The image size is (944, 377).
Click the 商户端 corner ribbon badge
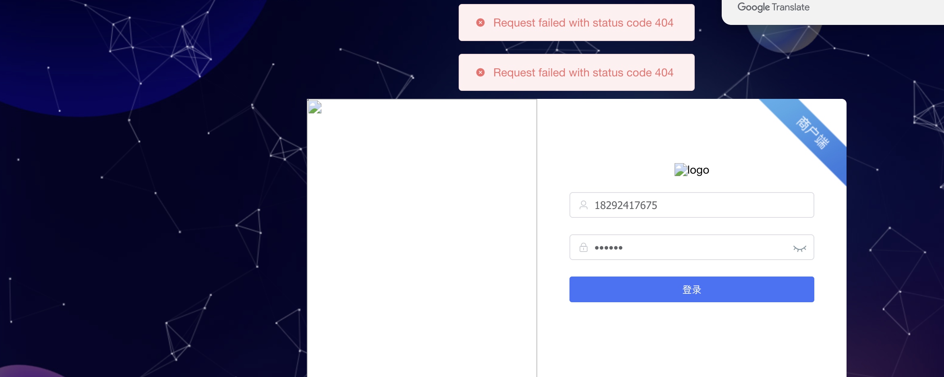(x=813, y=133)
